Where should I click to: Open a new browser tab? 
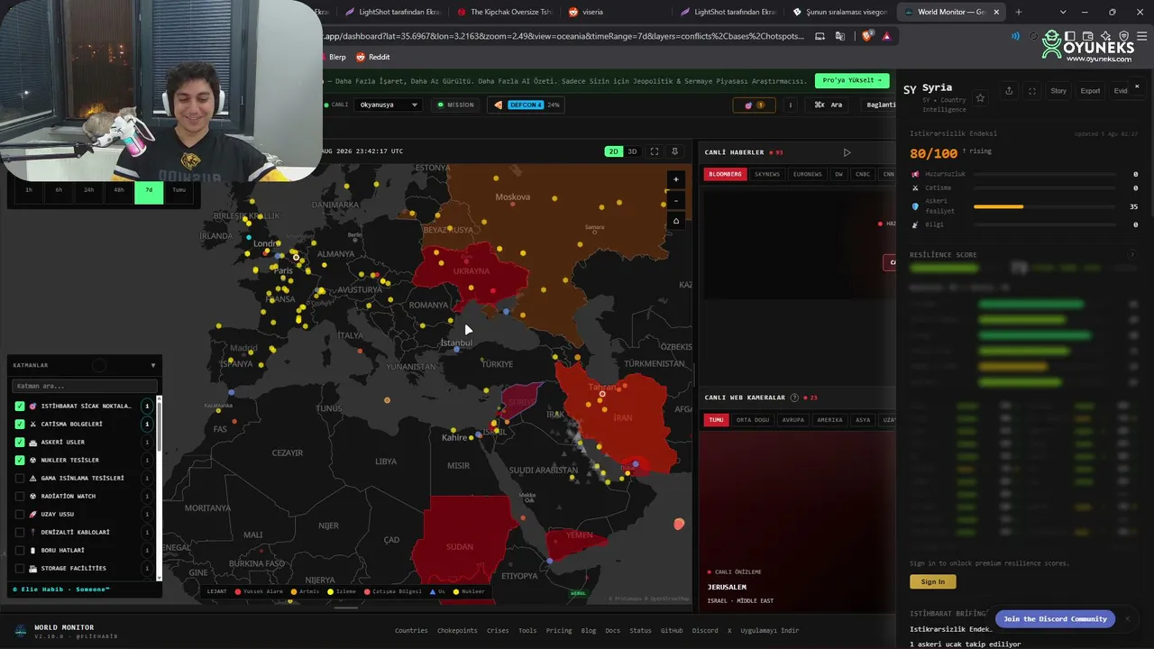pos(1019,12)
